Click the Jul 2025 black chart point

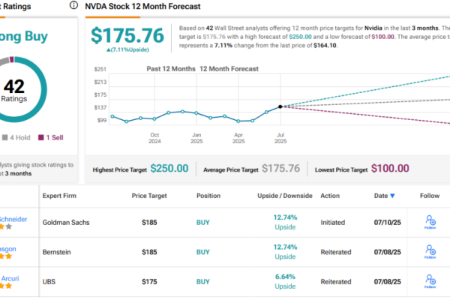pos(280,106)
